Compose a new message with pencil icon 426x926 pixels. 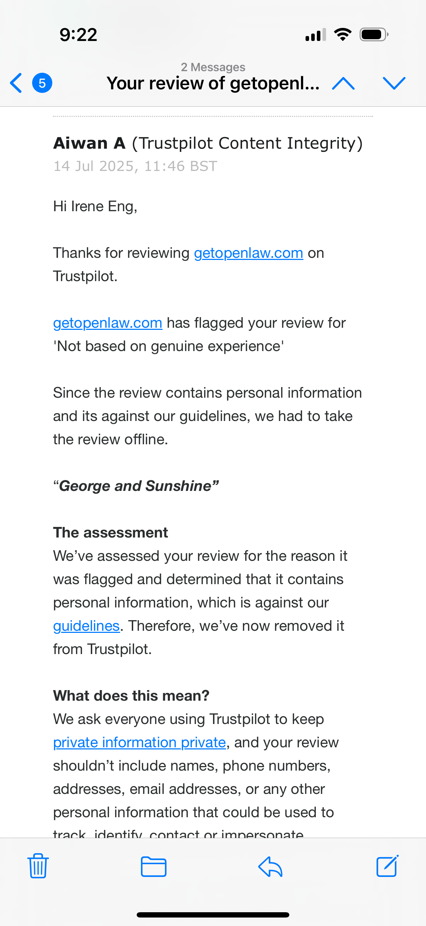387,866
